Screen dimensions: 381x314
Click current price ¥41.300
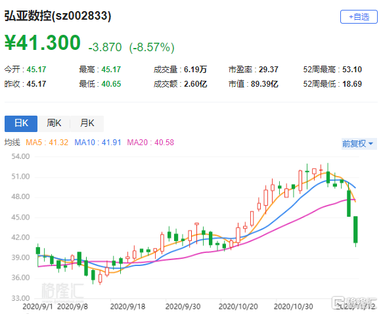point(43,43)
